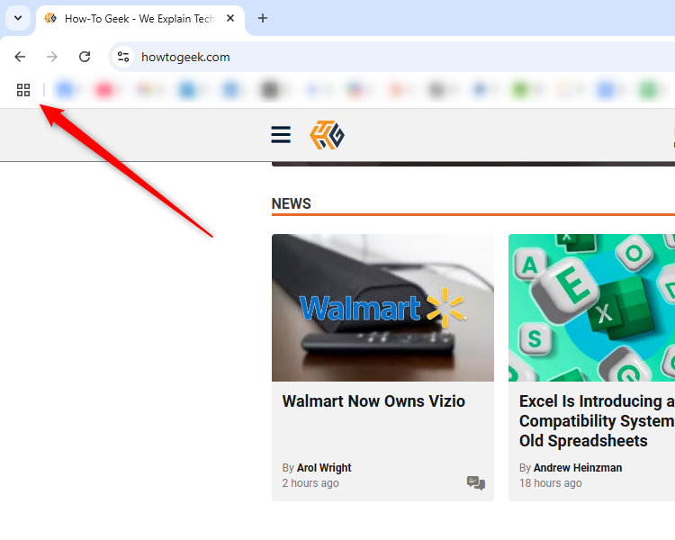Read Walmart Now Owns Vizio headline

click(x=373, y=401)
